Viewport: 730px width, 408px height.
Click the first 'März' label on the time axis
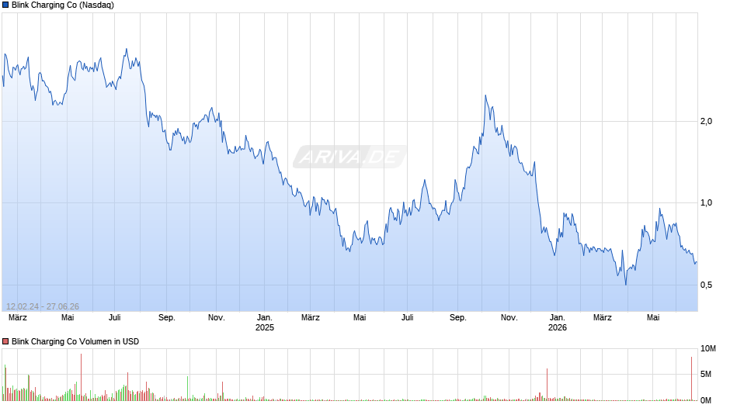18,318
